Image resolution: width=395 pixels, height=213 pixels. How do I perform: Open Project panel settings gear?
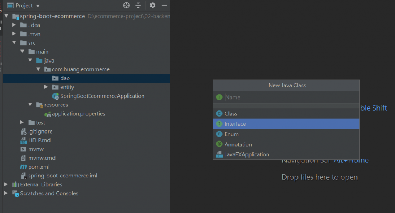coord(153,5)
